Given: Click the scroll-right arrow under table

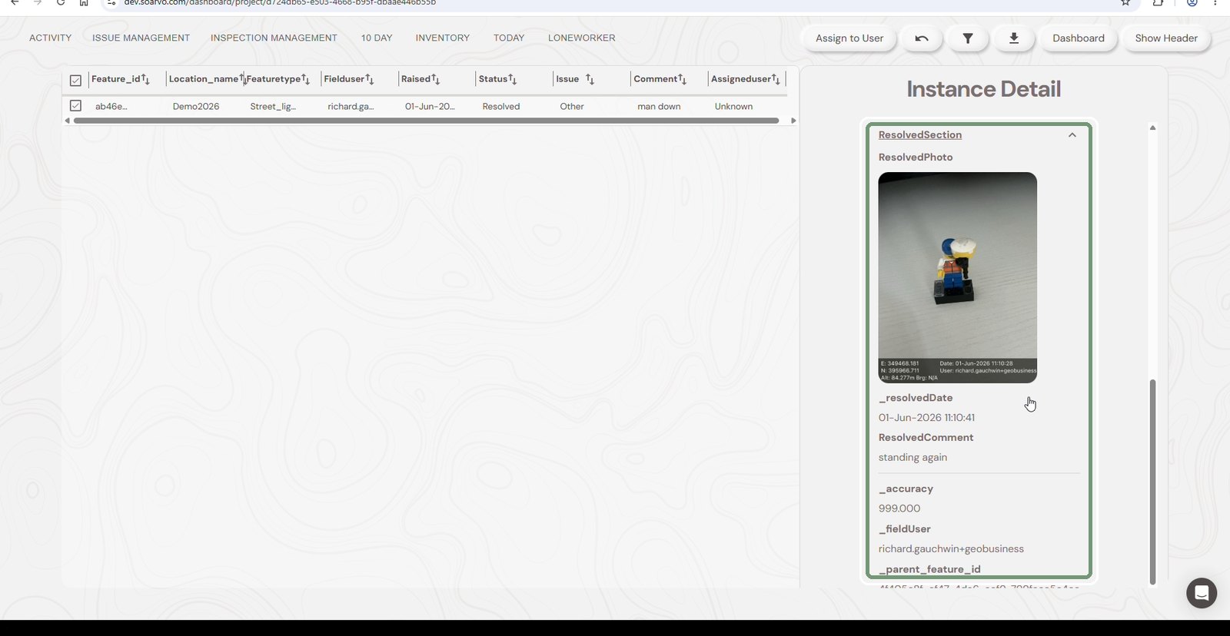Looking at the screenshot, I should click(793, 121).
